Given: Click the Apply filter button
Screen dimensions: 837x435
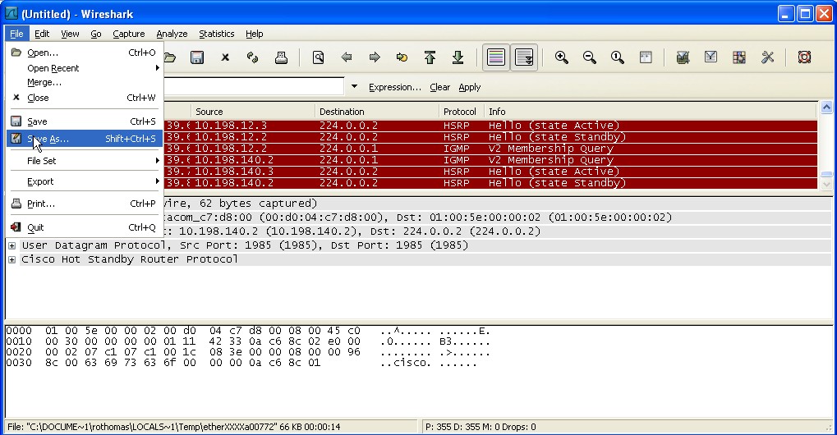Looking at the screenshot, I should (x=470, y=87).
